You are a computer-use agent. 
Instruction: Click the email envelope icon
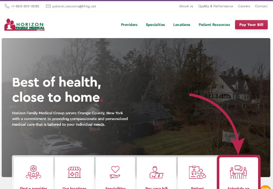click(48, 6)
